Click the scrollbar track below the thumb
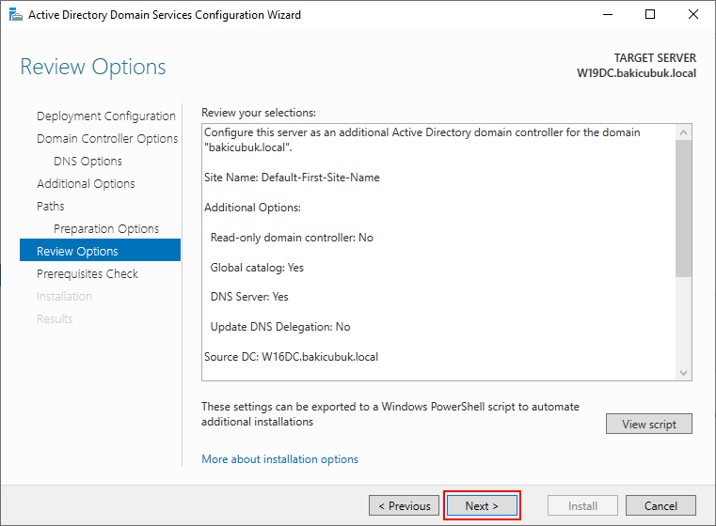716x526 pixels. (684, 321)
